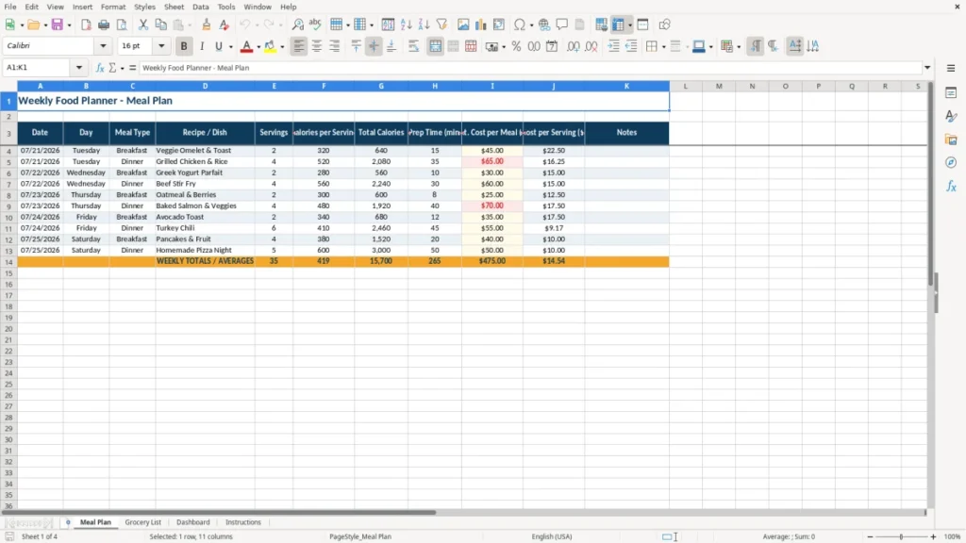Open the sidebar Navigator compass icon

[x=951, y=162]
